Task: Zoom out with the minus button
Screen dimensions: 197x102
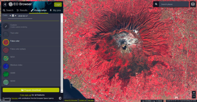Action: coord(194,96)
